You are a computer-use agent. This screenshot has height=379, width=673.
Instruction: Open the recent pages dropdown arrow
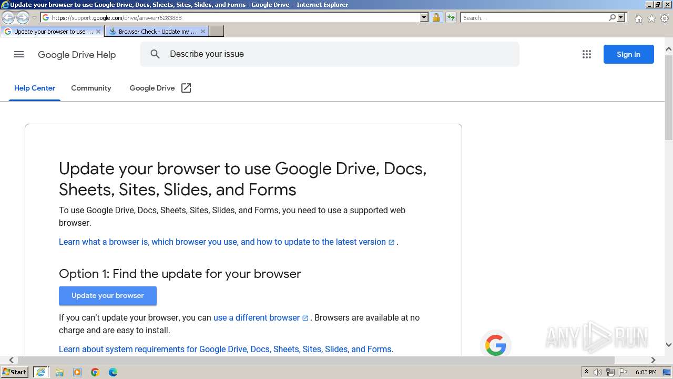pos(34,18)
